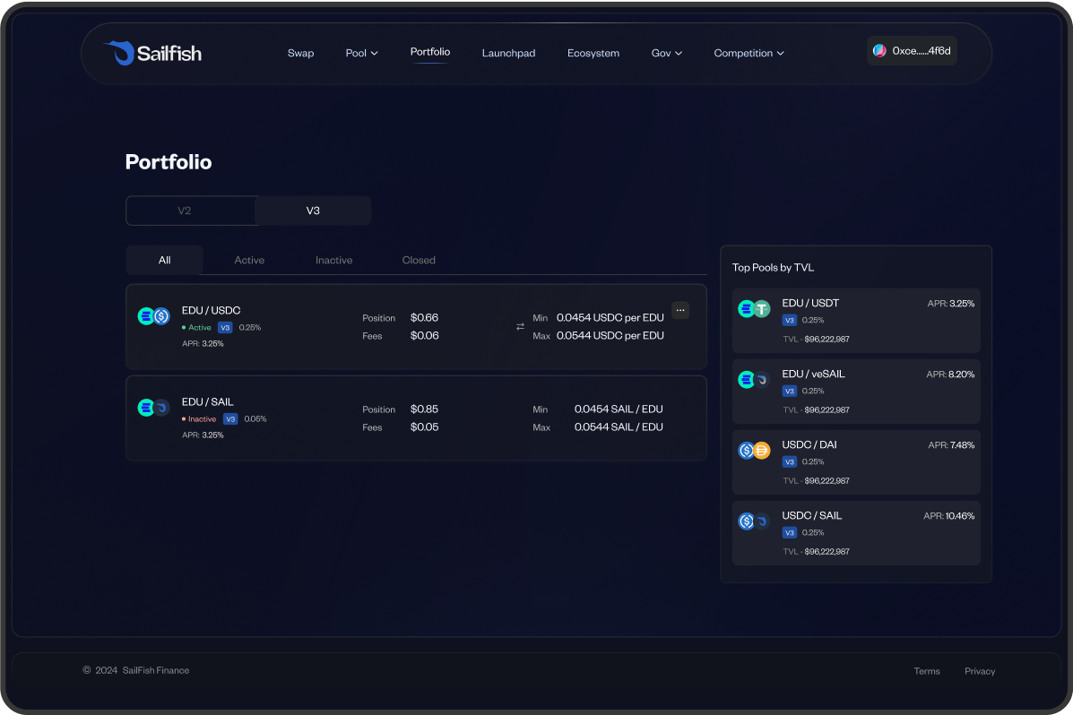The height and width of the screenshot is (715, 1073).
Task: Expand the Gov dropdown in navigation
Action: 666,54
